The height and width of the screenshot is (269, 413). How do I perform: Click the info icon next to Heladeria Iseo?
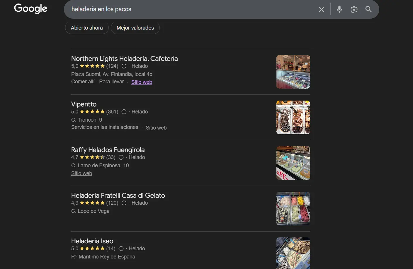pos(121,248)
